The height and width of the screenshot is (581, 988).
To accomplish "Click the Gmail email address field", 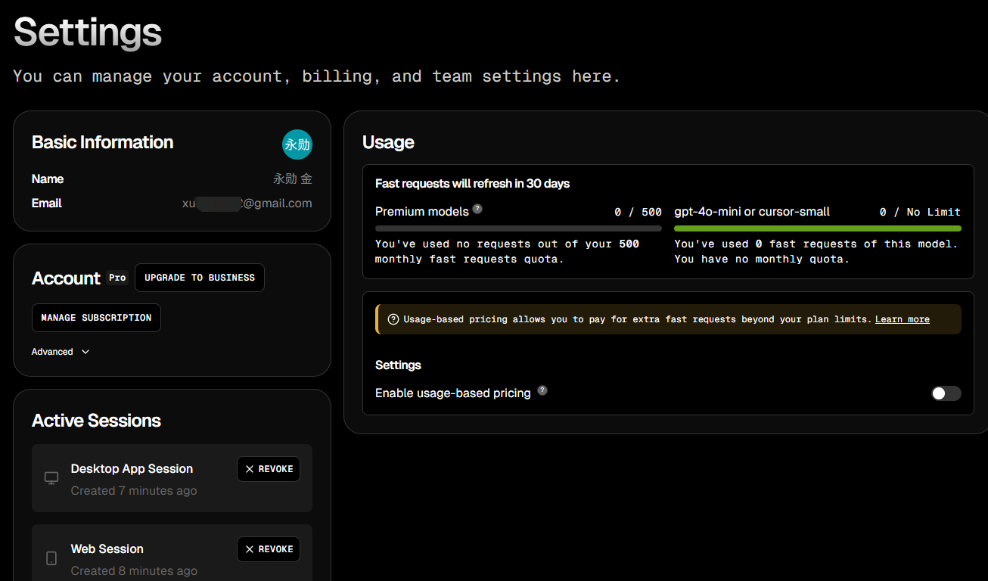I will (247, 204).
